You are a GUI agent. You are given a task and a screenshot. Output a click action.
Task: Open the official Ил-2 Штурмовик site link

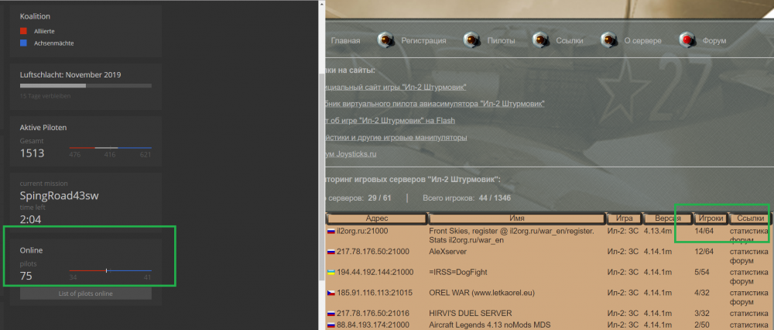pyautogui.click(x=396, y=87)
